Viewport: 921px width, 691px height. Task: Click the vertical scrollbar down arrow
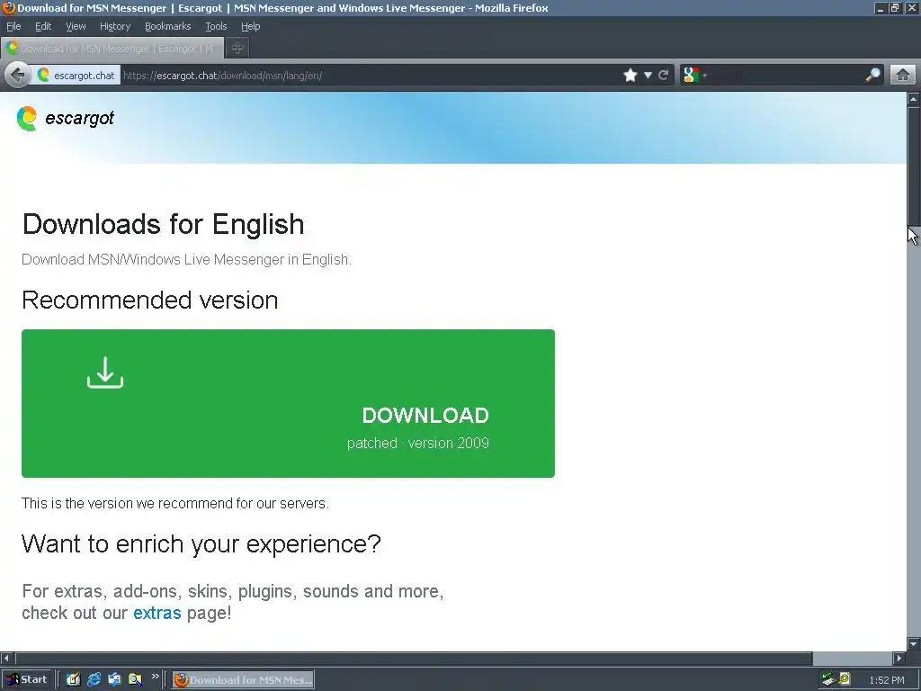(x=914, y=643)
